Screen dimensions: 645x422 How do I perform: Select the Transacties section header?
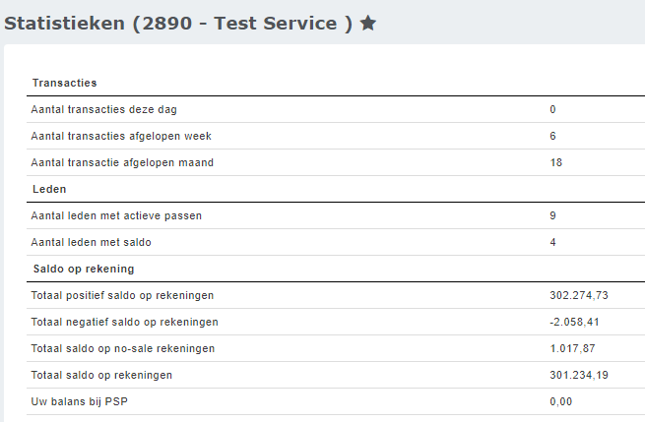(64, 83)
